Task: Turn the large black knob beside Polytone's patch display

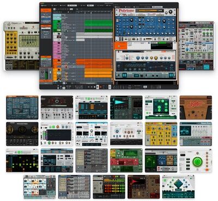Action: (x=170, y=12)
